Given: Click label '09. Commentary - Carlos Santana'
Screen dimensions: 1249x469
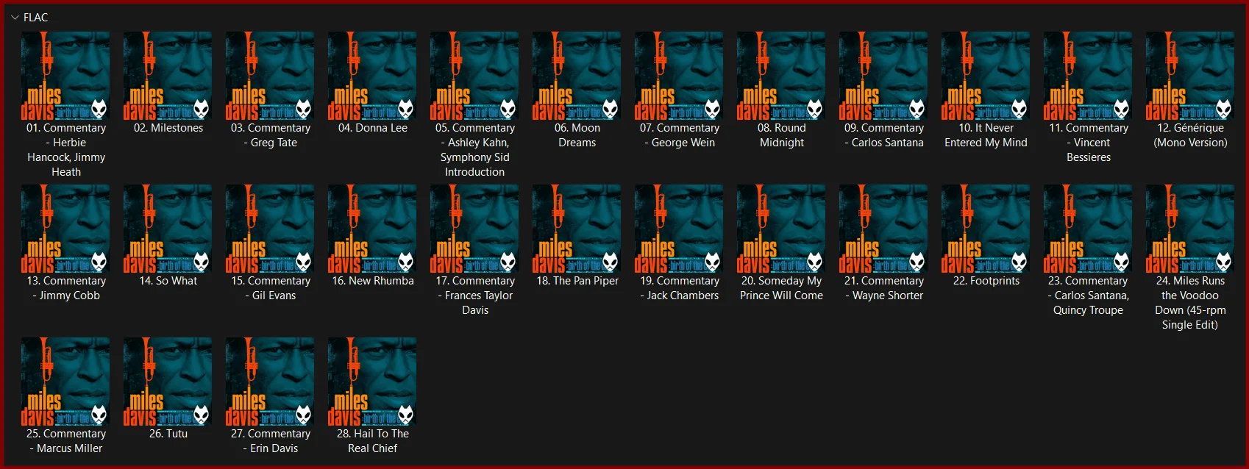Looking at the screenshot, I should [x=884, y=135].
